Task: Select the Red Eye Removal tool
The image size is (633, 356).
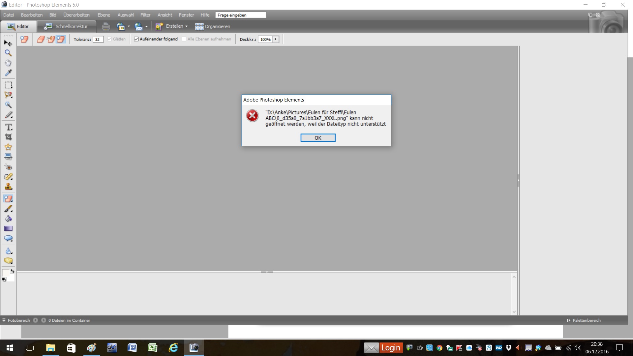Action: [x=8, y=167]
